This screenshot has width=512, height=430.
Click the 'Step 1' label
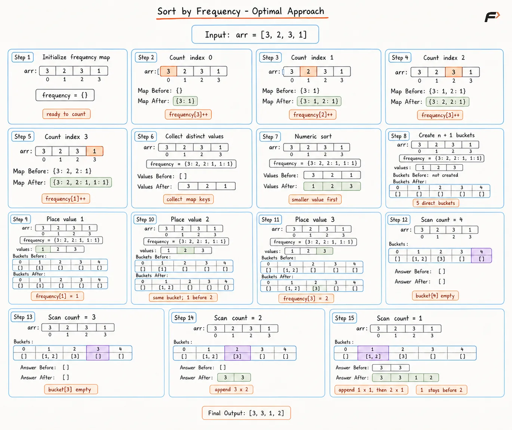pos(22,57)
